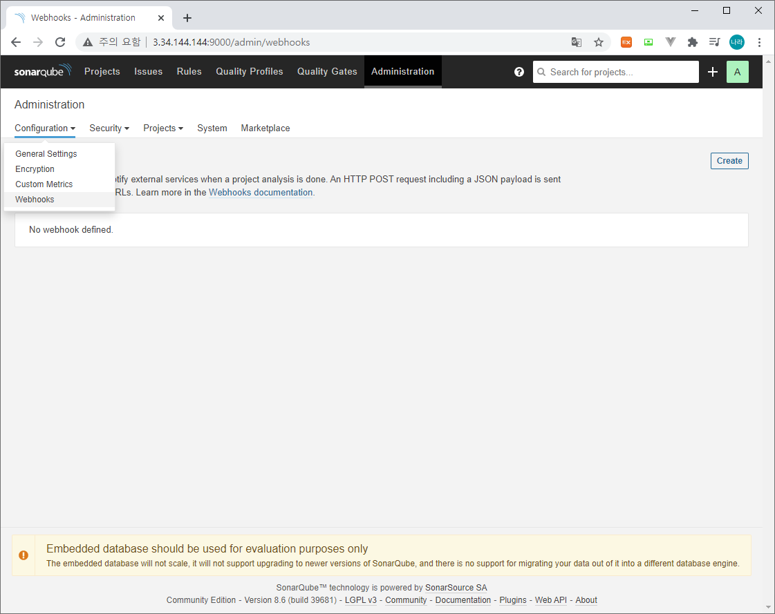The height and width of the screenshot is (614, 775).
Task: Open the media control playlist icon
Action: (x=714, y=42)
